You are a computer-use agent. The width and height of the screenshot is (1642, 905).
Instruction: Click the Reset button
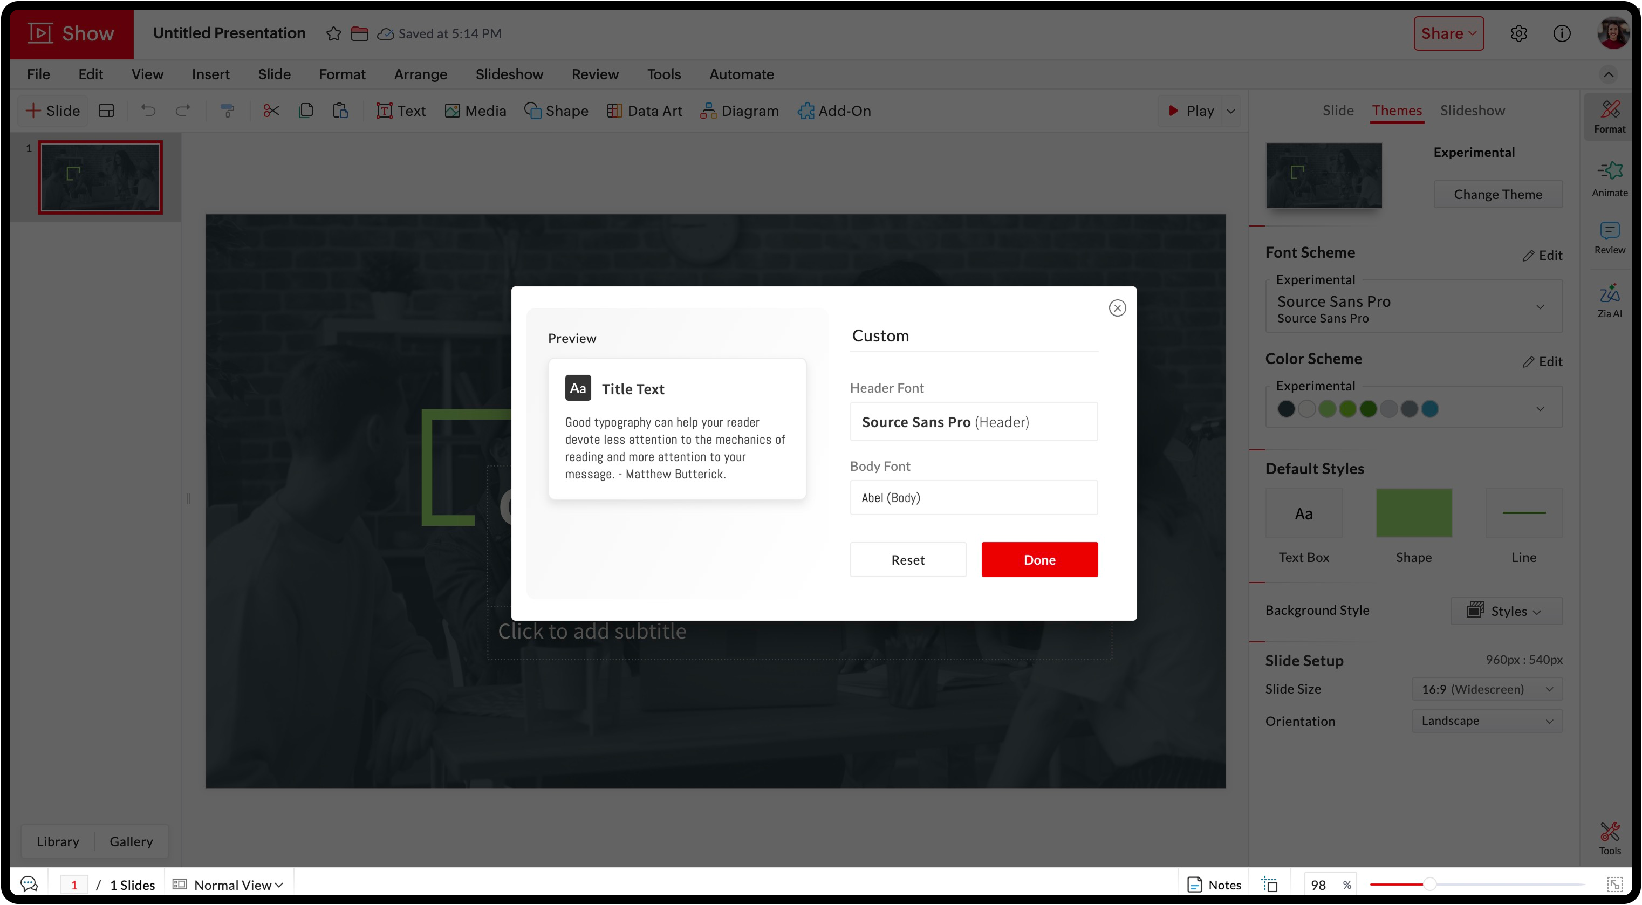(907, 560)
